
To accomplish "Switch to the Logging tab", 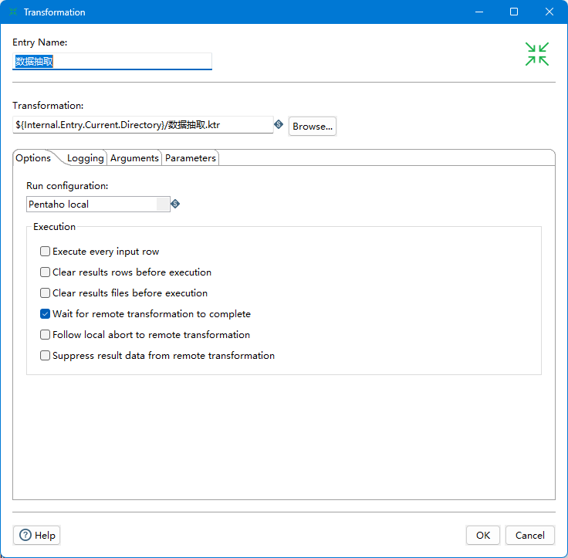I will pyautogui.click(x=85, y=158).
